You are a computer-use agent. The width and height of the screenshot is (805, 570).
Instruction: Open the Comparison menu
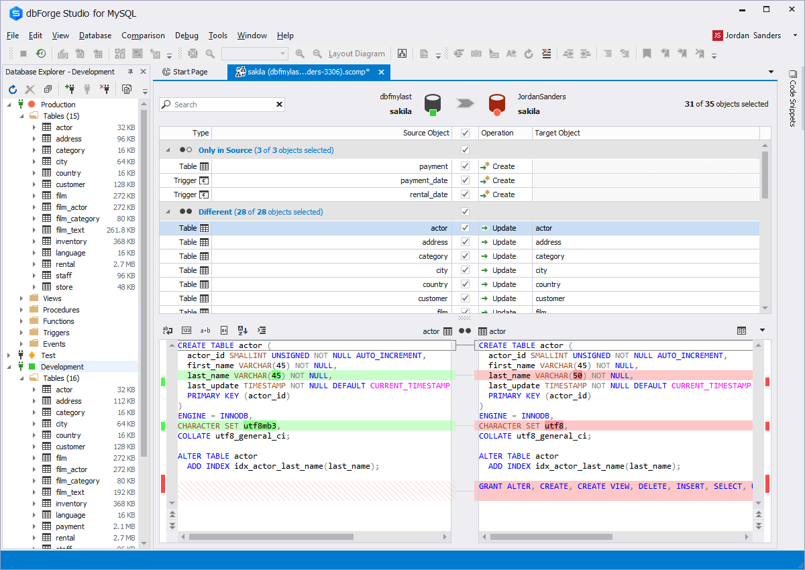click(143, 36)
